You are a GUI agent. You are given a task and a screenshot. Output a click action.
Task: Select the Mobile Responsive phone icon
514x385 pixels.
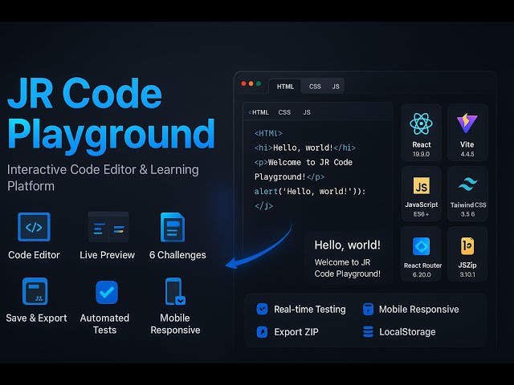[x=175, y=291]
